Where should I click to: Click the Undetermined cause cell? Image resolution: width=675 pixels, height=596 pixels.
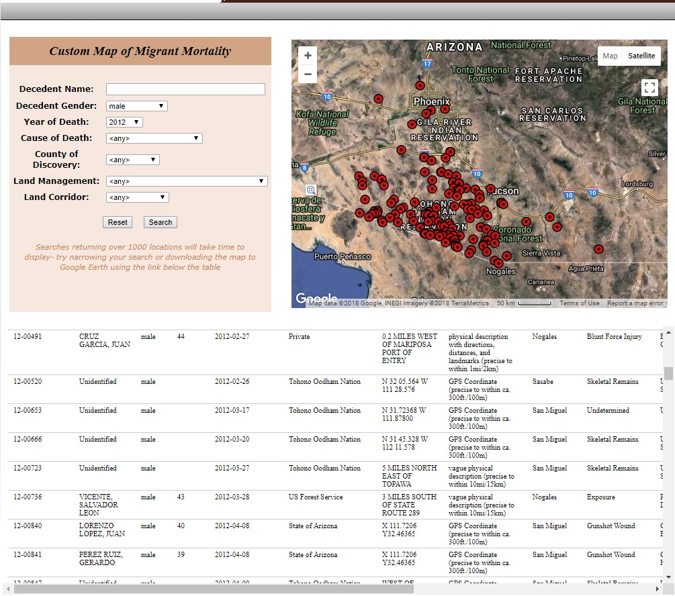pyautogui.click(x=608, y=410)
